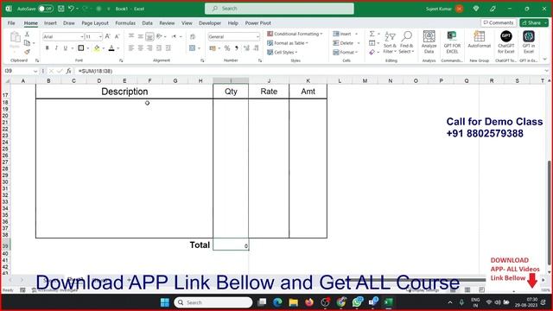
Task: Click the Cut scissors icon
Action: [27, 35]
